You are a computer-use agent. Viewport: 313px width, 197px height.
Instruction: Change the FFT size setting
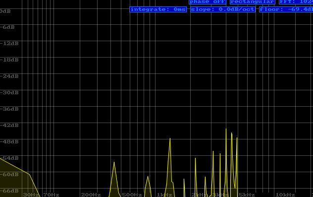pos(296,2)
